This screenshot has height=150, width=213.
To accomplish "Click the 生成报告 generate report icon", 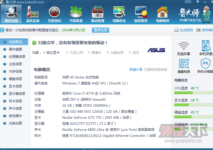I will pos(177,30).
